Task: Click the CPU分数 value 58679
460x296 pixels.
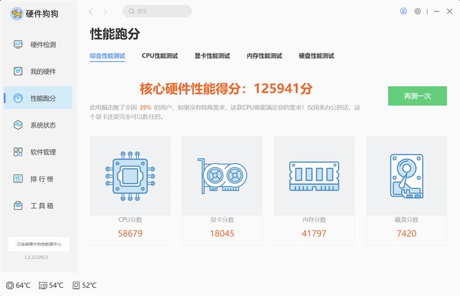Action: (130, 233)
